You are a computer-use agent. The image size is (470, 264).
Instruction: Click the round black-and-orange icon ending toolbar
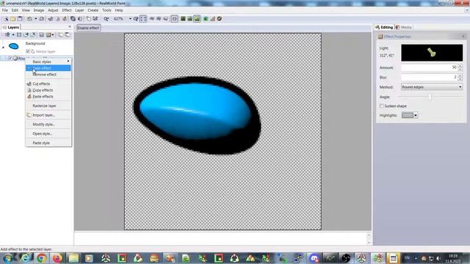(220, 18)
